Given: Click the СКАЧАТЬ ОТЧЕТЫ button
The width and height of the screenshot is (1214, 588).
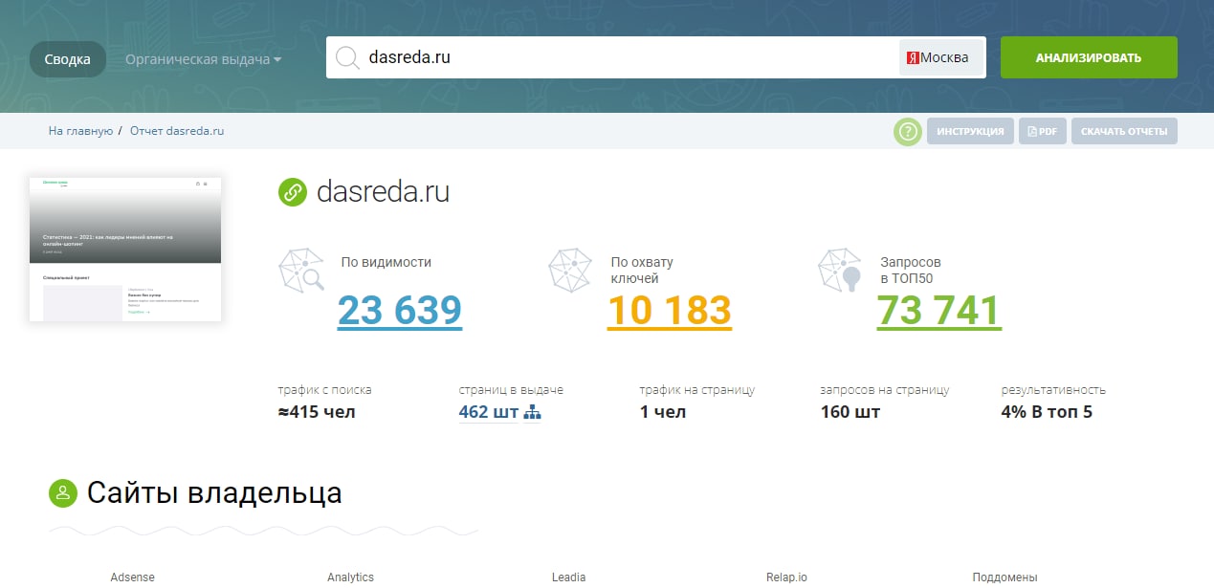Looking at the screenshot, I should coord(1124,131).
